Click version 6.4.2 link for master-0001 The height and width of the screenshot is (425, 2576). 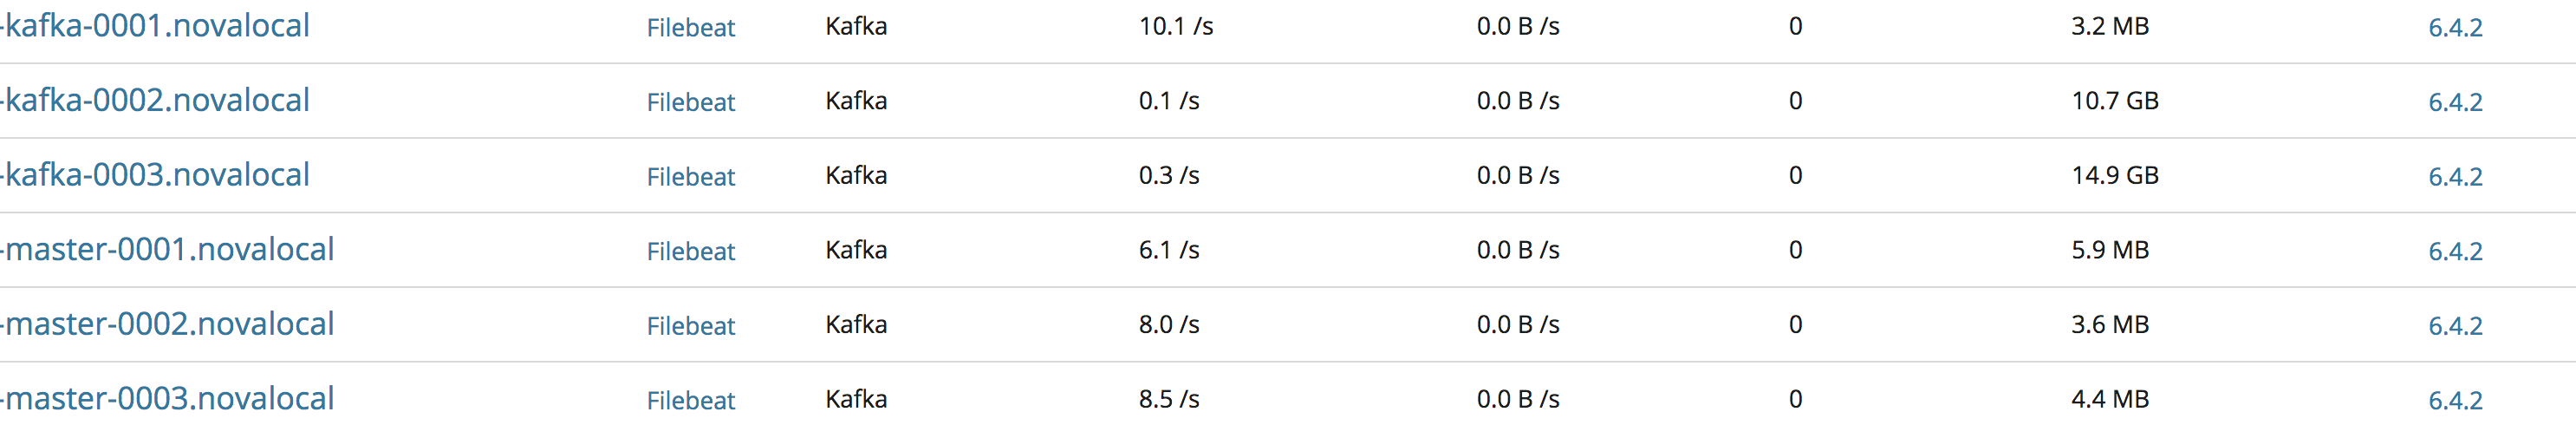(2456, 251)
